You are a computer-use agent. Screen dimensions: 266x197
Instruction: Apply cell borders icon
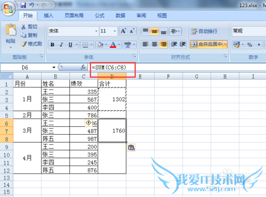tap(85, 45)
